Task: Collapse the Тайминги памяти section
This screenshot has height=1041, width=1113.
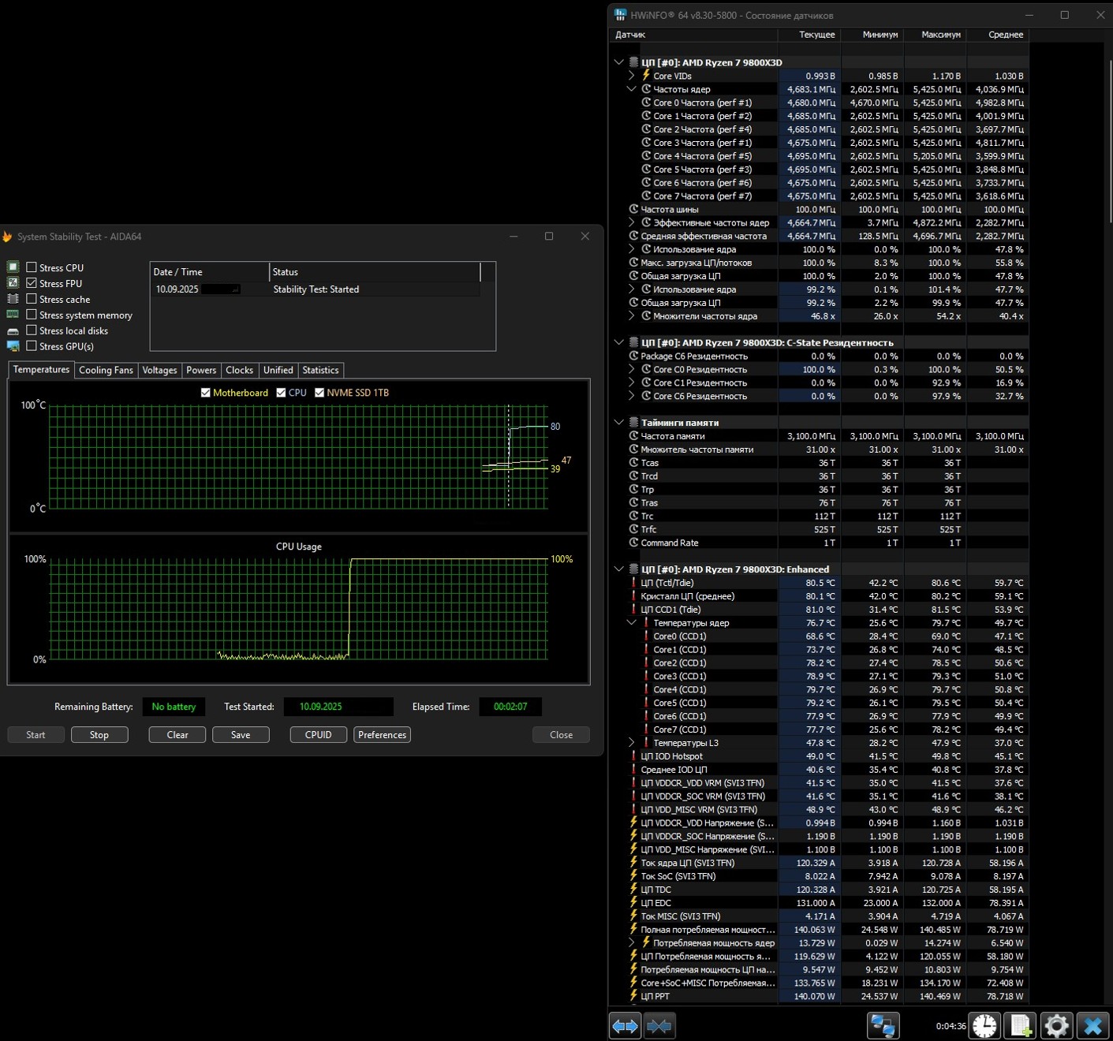Action: 619,423
